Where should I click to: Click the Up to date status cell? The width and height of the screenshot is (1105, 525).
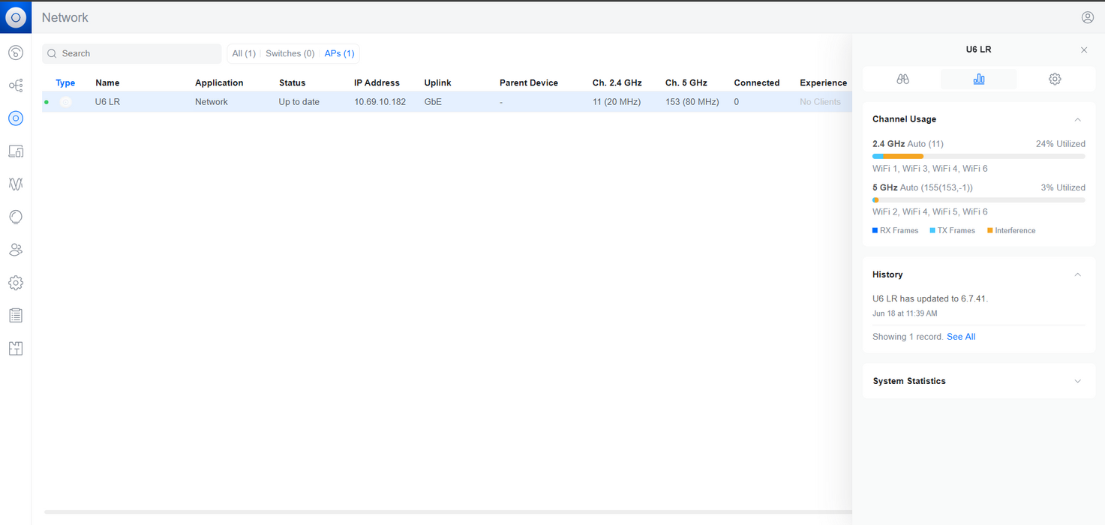click(299, 102)
